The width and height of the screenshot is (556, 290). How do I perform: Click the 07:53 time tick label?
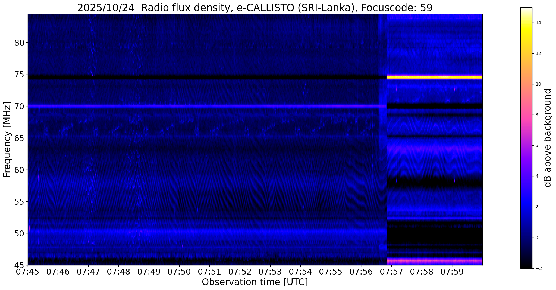click(270, 272)
